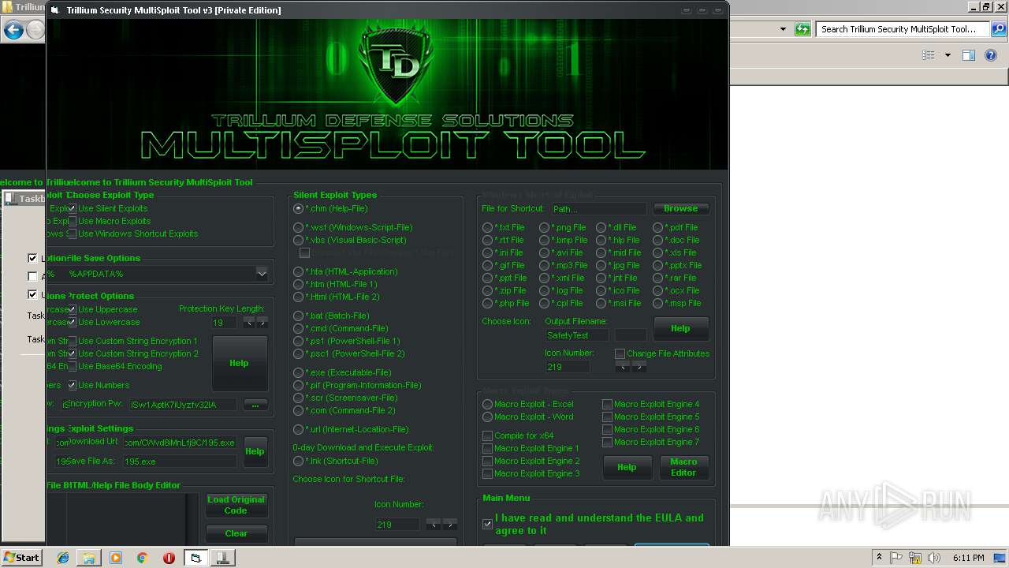This screenshot has height=568, width=1009.
Task: Enable Change File Attributes checkbox
Action: coord(620,354)
